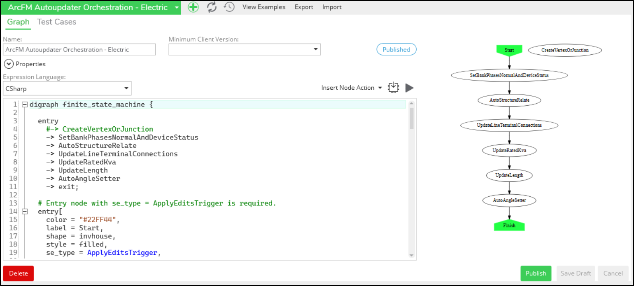Click '-> UpdateRatedKva' code line
Image resolution: width=634 pixels, height=286 pixels.
[81, 162]
